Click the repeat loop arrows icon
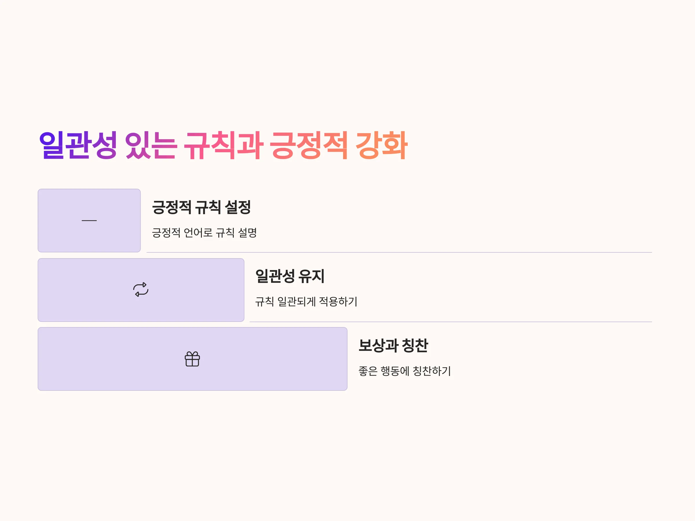The height and width of the screenshot is (521, 695). [x=141, y=289]
